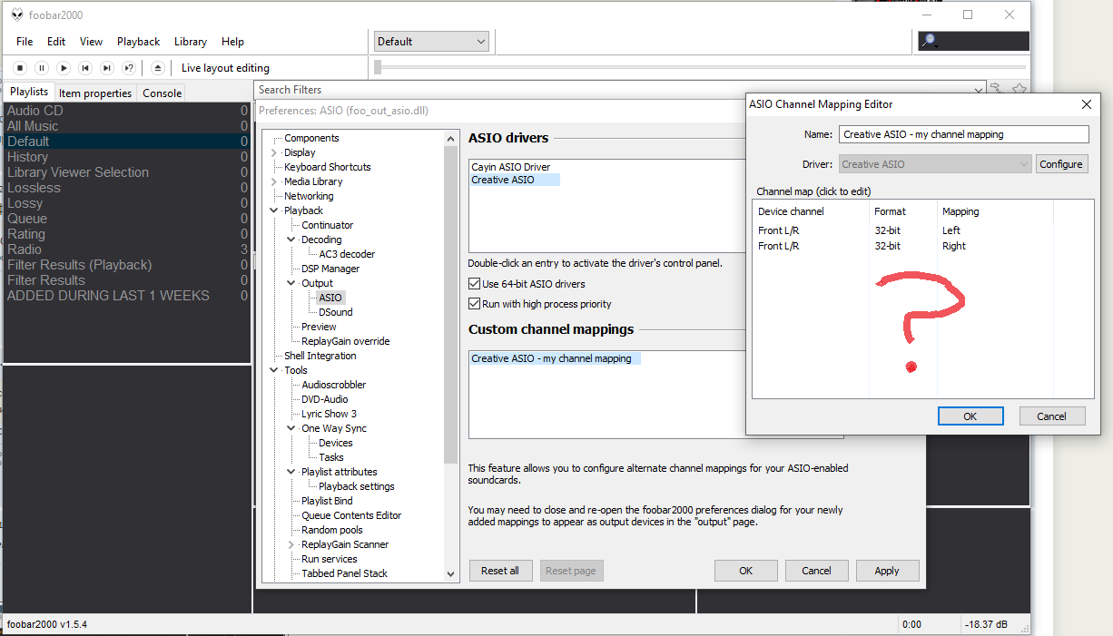Open the DSP Manager preferences page

point(330,269)
